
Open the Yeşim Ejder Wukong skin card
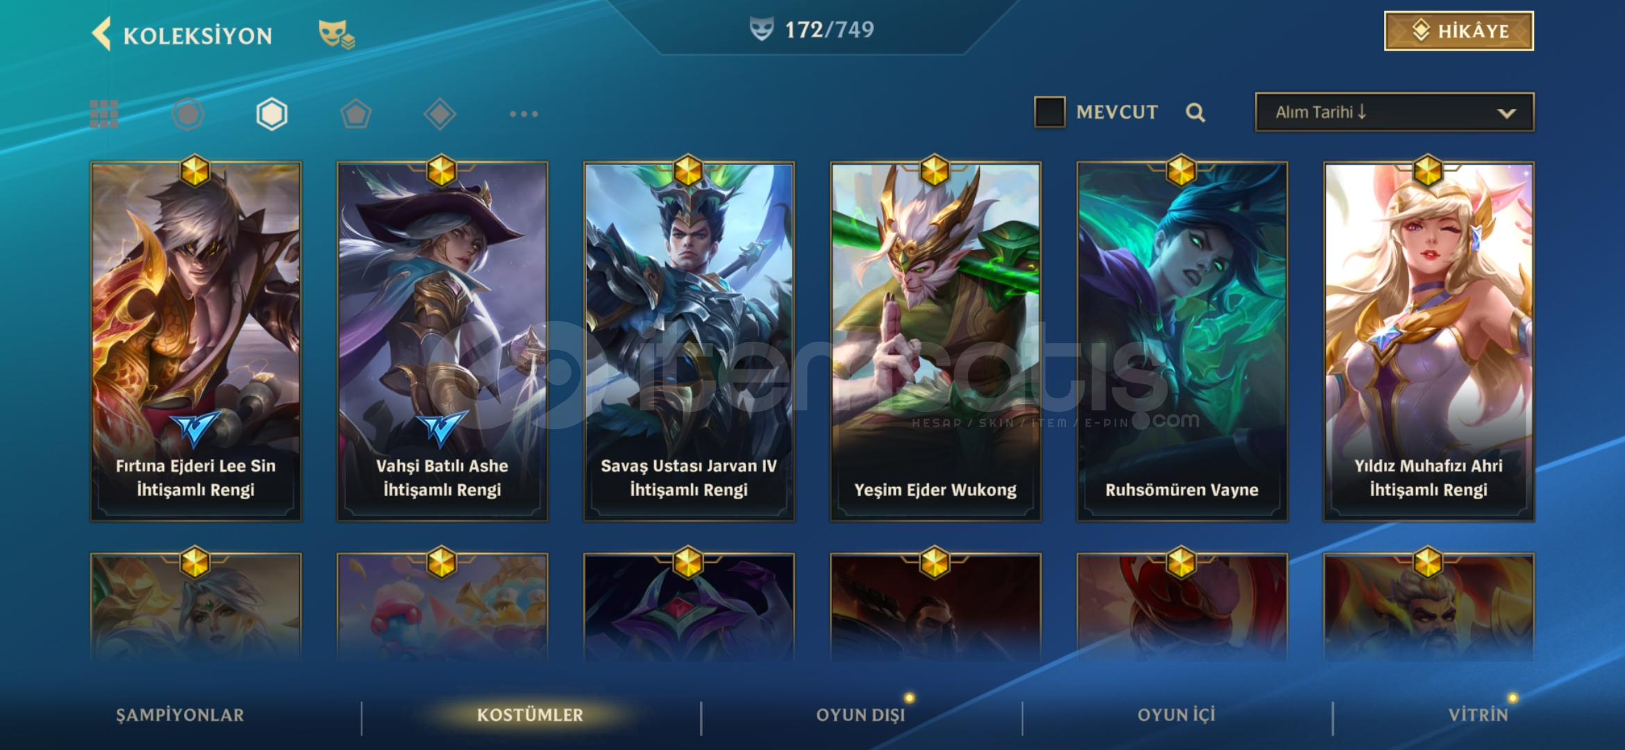[935, 342]
